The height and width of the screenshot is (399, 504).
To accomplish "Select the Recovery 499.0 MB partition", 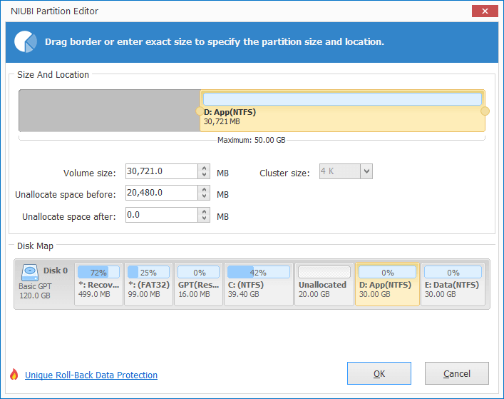I will pyautogui.click(x=98, y=284).
